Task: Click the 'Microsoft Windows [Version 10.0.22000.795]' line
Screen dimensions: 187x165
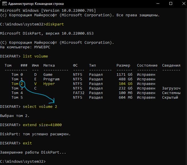Action: coord(48,11)
